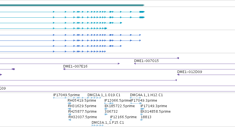The image size is (235, 127).
Task: Select the 306732 feature label
Action: (x=111, y=112)
